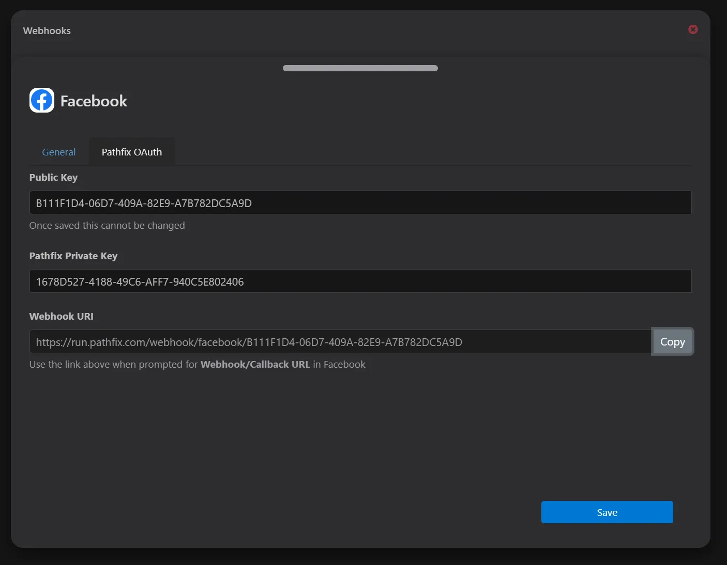This screenshot has height=565, width=727.
Task: Click the Facebook logo icon
Action: tap(42, 100)
